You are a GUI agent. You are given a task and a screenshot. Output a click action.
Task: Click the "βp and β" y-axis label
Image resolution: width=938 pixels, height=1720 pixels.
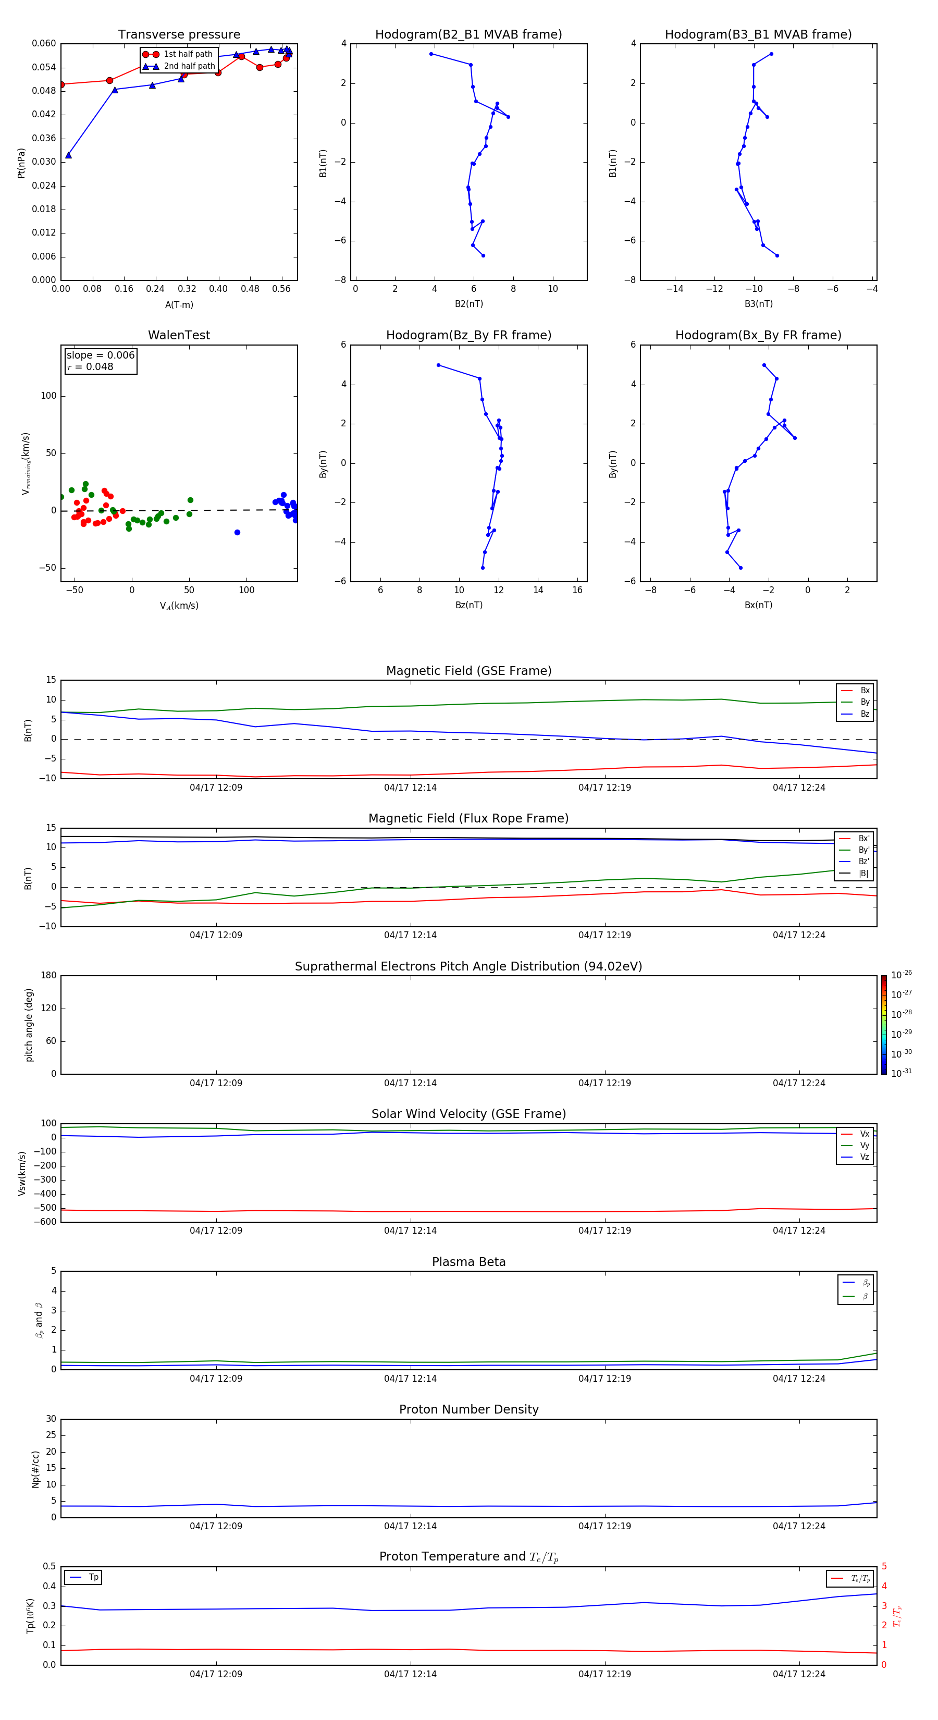(x=39, y=1320)
